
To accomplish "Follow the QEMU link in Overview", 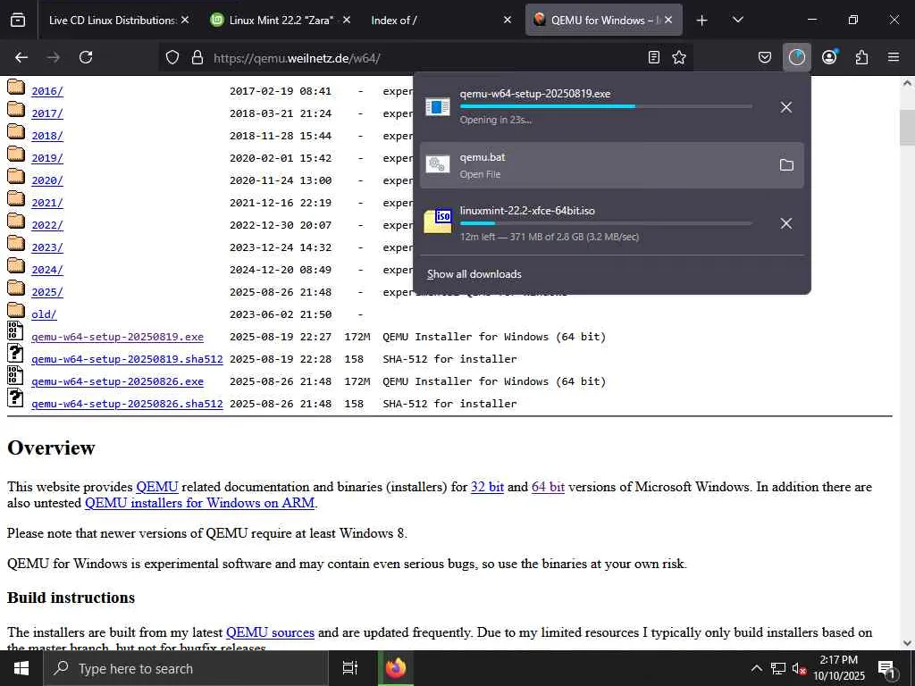I will tap(157, 487).
